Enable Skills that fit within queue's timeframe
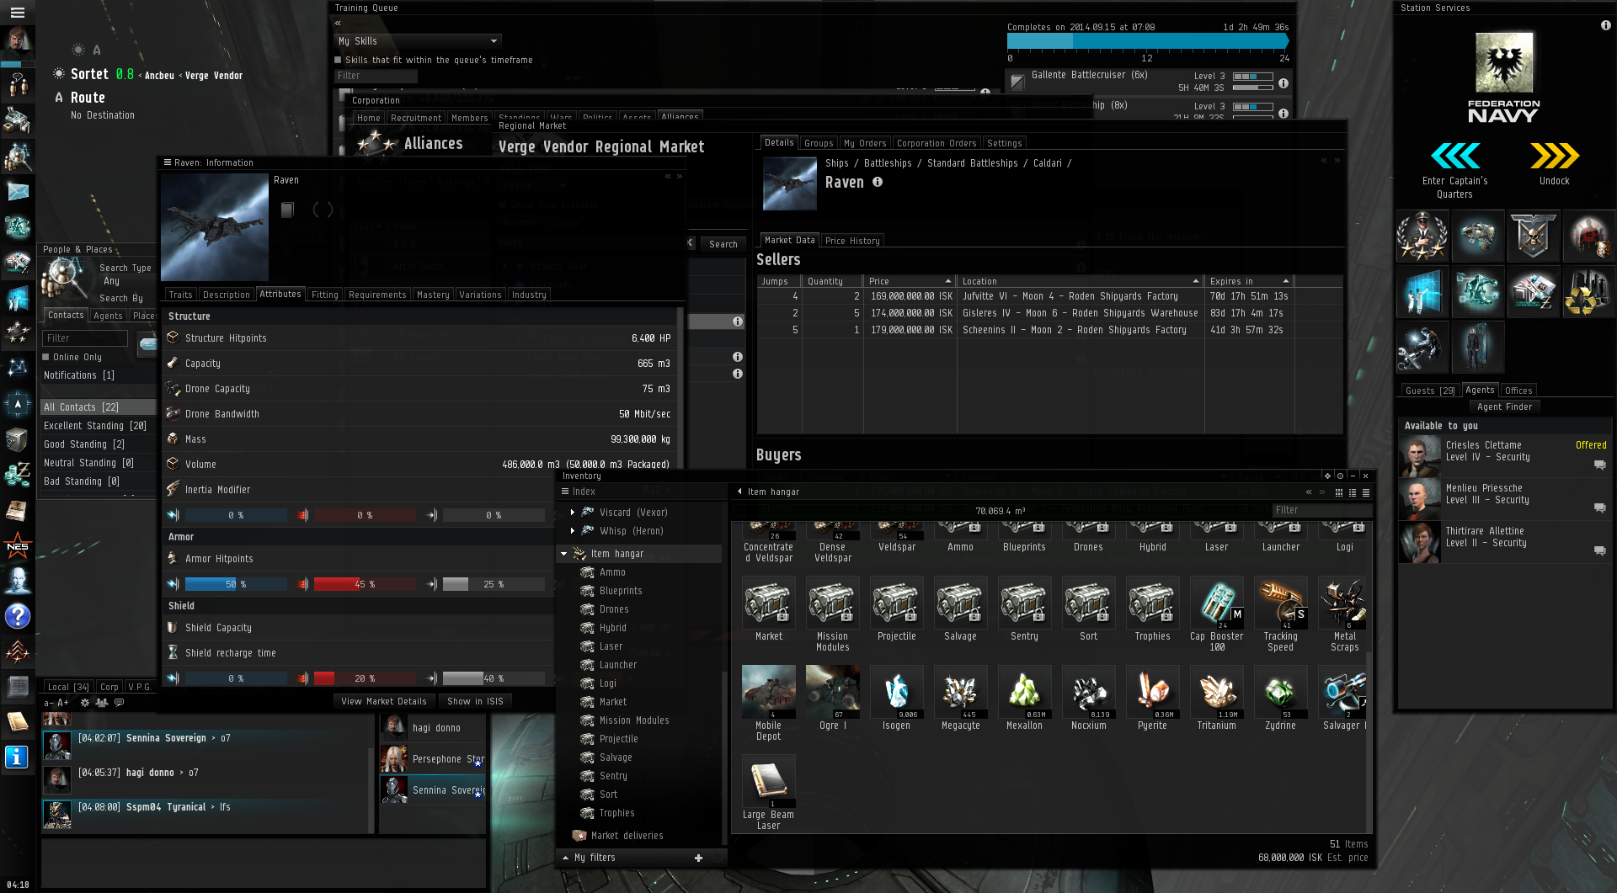Viewport: 1617px width, 893px height. 338,60
